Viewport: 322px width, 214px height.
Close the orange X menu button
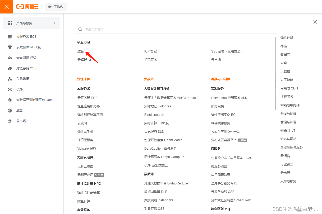pyautogui.click(x=7, y=7)
